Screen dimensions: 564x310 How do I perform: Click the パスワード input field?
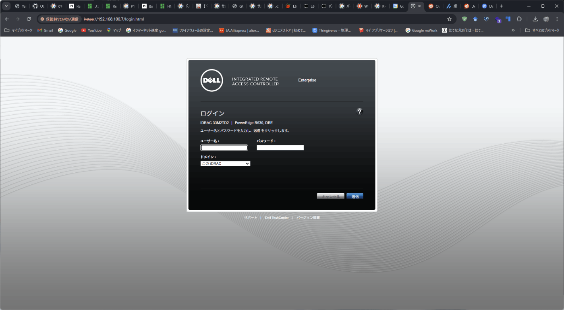pyautogui.click(x=280, y=148)
